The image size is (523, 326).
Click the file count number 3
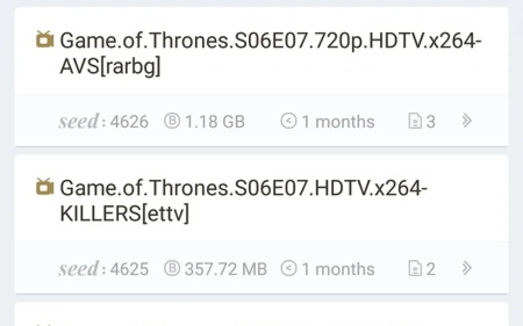[x=430, y=122]
